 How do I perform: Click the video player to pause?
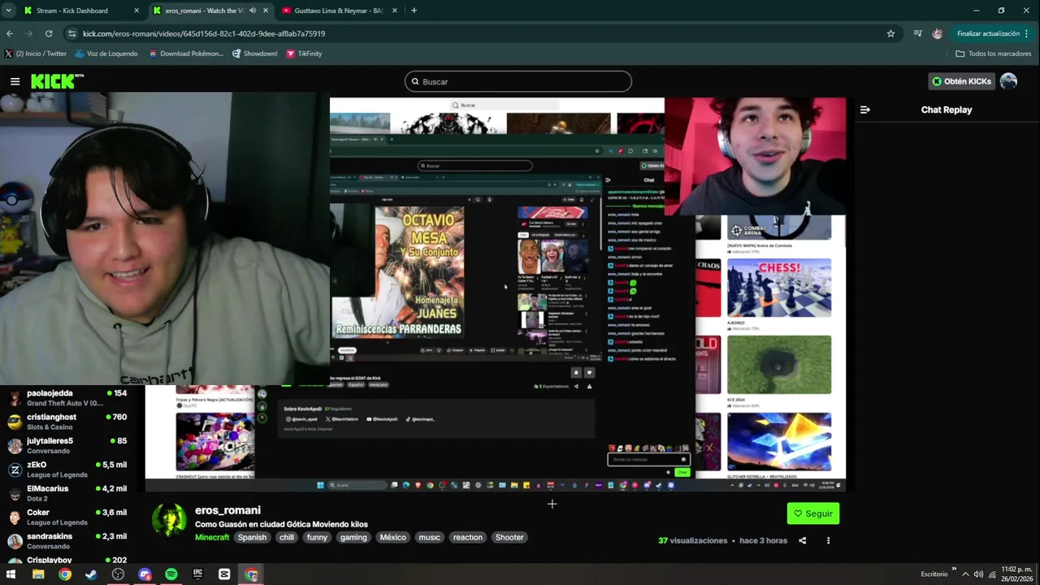(x=496, y=292)
